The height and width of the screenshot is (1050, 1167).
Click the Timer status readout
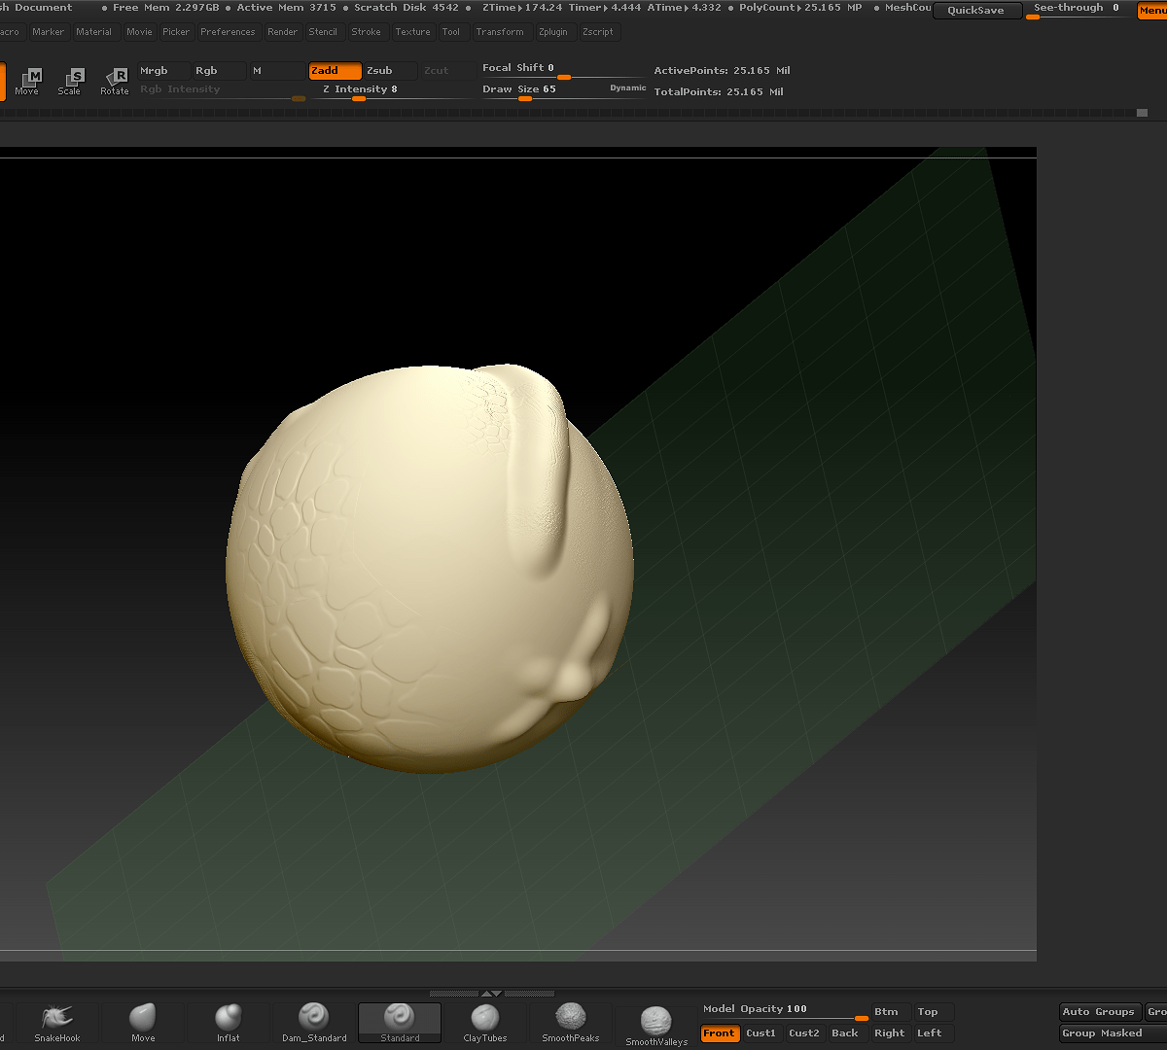[x=605, y=8]
